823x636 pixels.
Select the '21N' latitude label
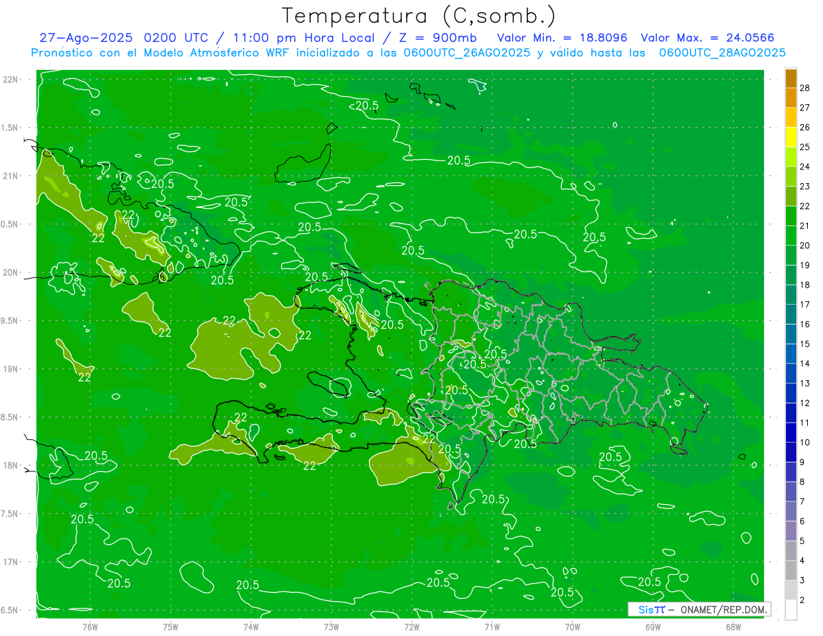pyautogui.click(x=11, y=176)
